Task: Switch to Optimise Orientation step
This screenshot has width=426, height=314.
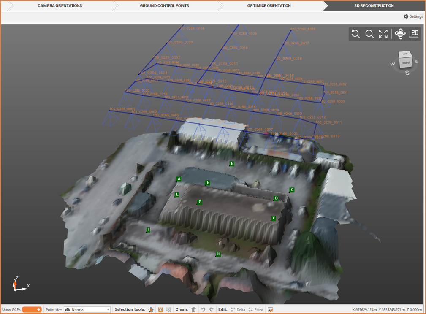Action: click(269, 6)
